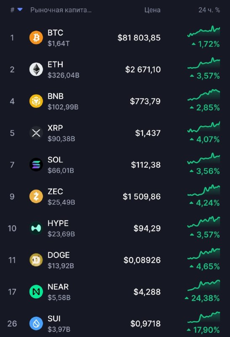The height and width of the screenshot is (337, 230).
Task: Tap the HYPE coin icon
Action: coord(36,228)
